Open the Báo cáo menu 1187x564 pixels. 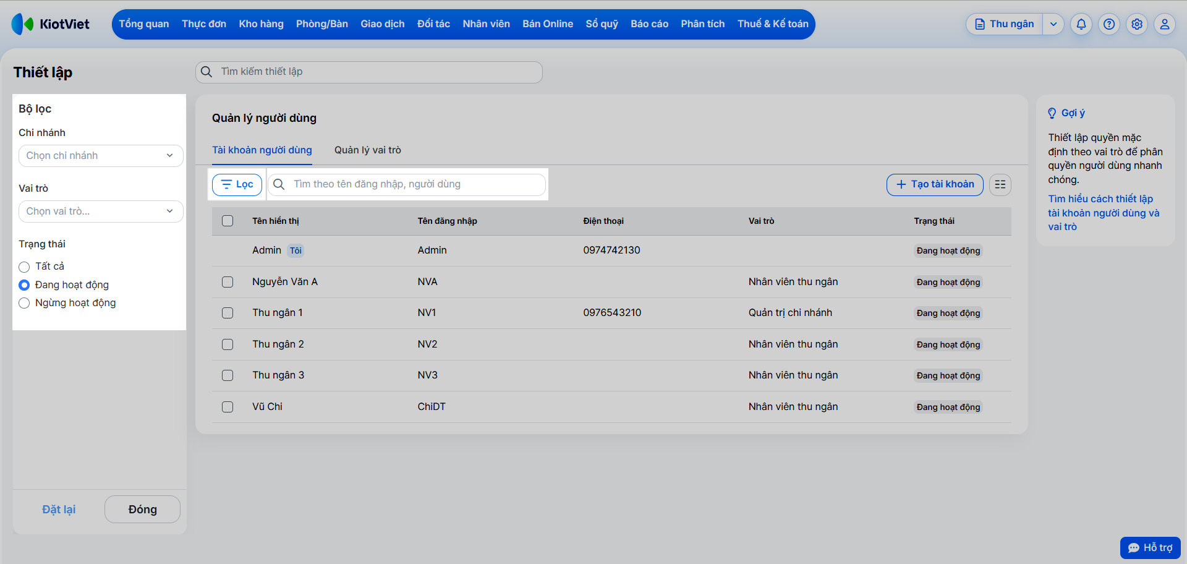click(649, 24)
